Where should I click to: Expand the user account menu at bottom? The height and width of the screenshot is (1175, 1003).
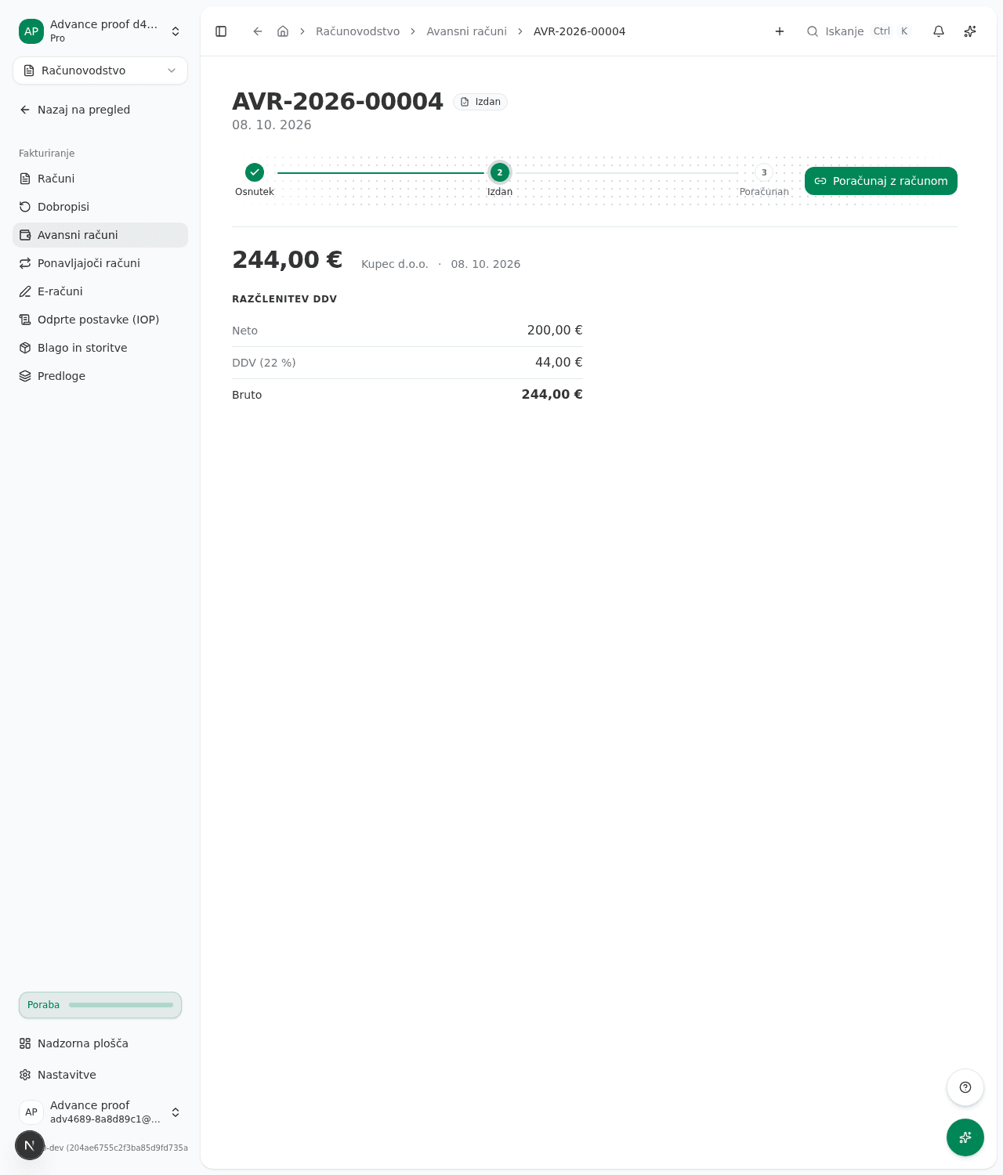[100, 1112]
